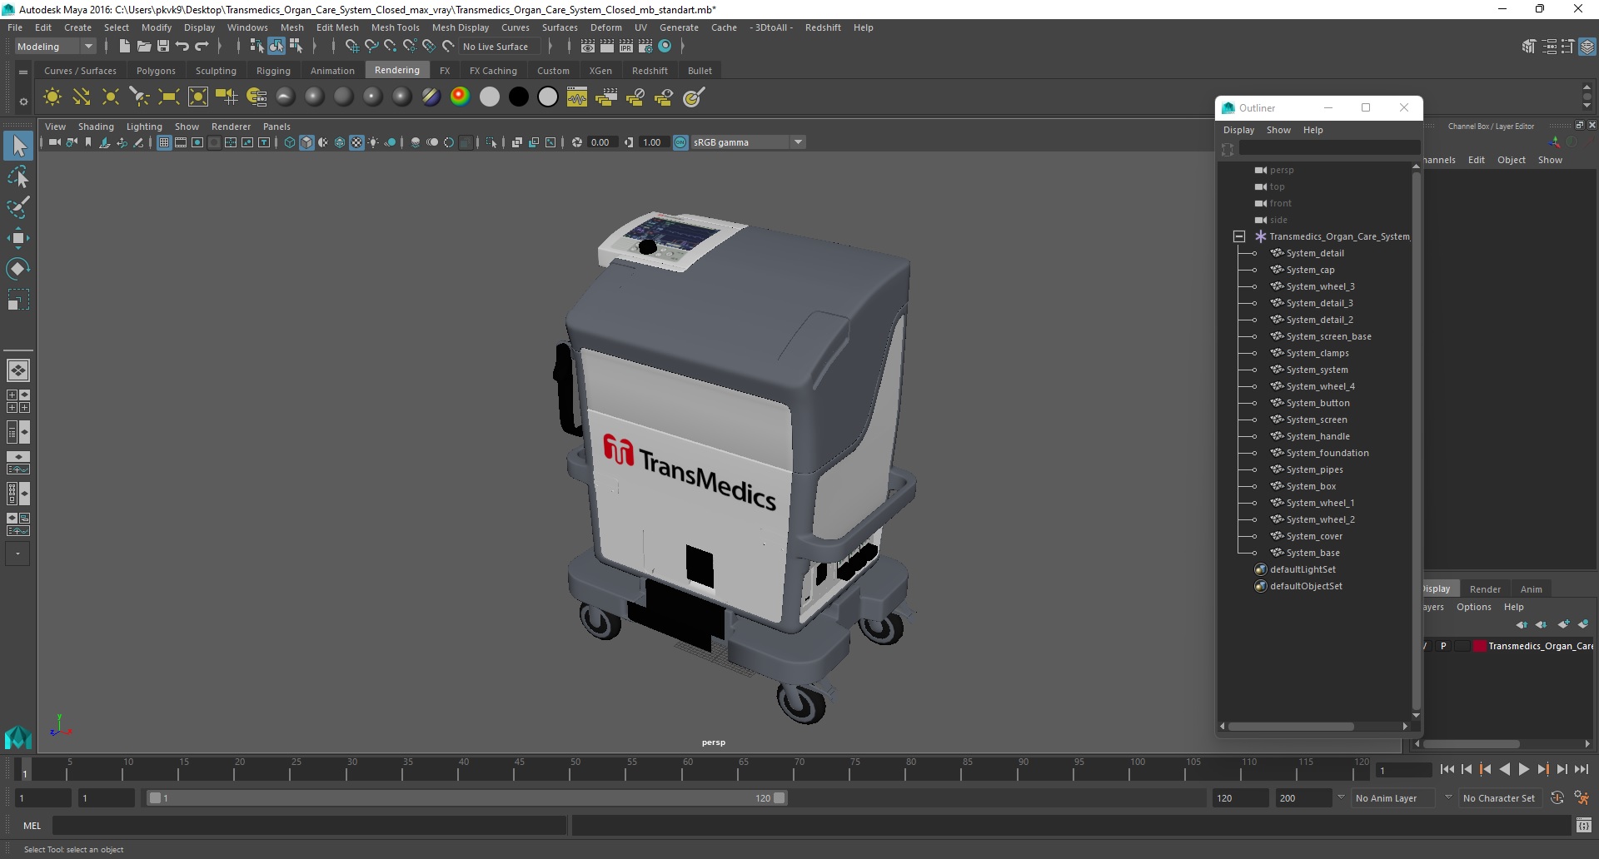This screenshot has width=1599, height=859.
Task: Open the sRGB gamma view transform dropdown
Action: point(798,142)
